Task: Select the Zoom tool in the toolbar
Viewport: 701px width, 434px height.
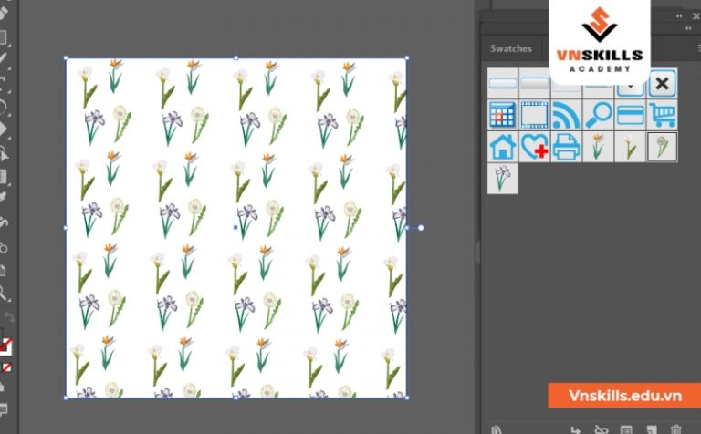Action: coord(4,294)
